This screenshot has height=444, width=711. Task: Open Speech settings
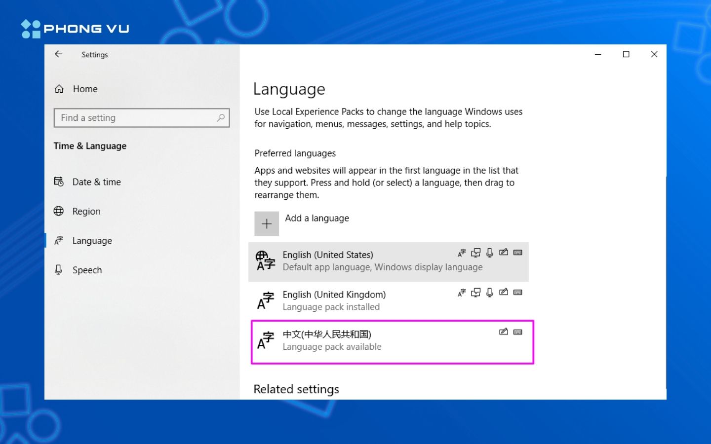tap(87, 270)
